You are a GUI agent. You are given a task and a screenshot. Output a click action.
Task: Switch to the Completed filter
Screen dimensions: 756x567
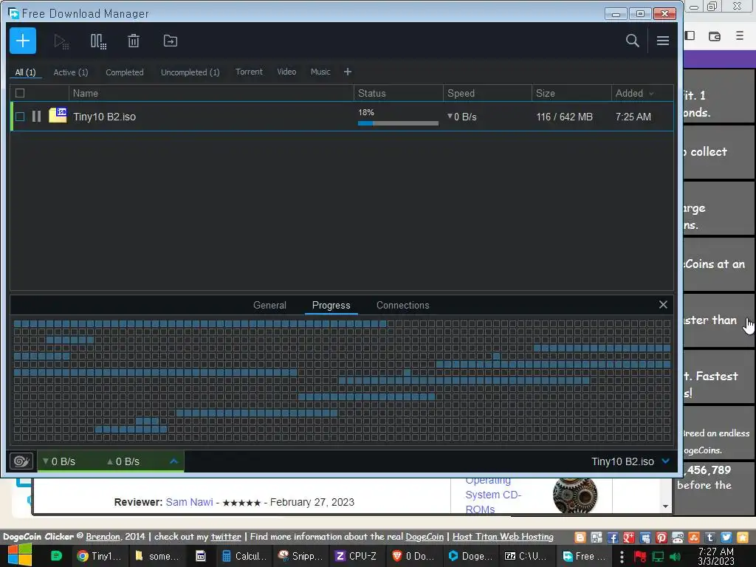(x=124, y=72)
